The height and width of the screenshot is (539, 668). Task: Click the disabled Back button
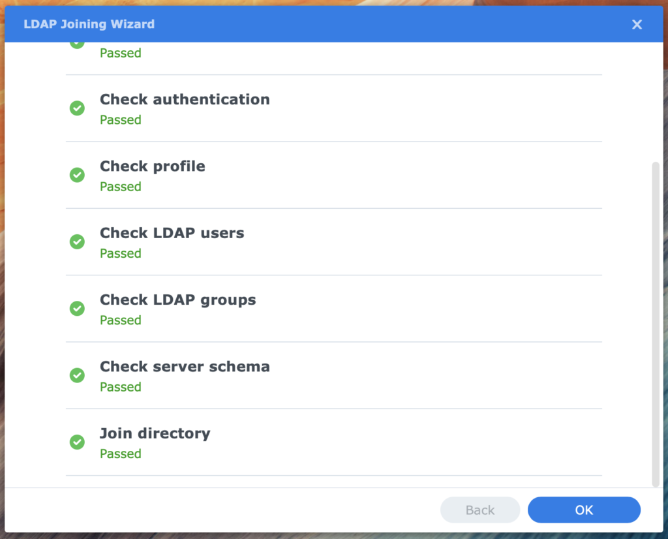pyautogui.click(x=479, y=510)
